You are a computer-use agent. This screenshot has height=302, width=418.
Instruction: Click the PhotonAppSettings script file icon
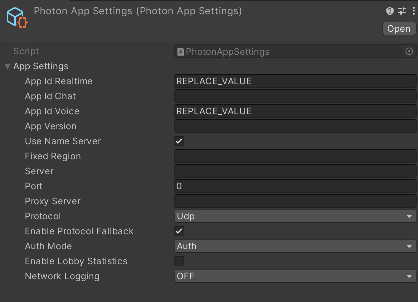click(181, 51)
